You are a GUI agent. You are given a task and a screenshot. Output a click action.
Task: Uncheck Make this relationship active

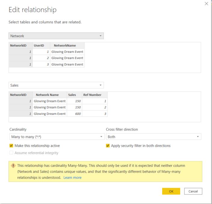pos(11,146)
